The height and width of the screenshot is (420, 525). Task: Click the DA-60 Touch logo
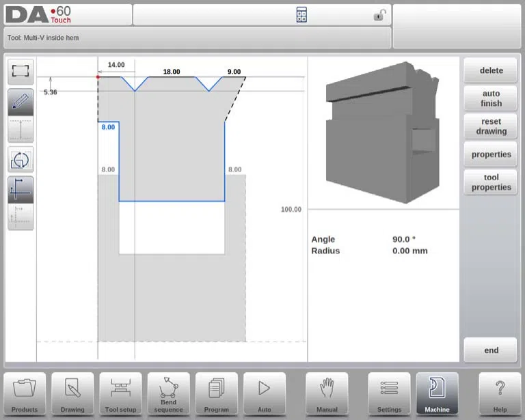pyautogui.click(x=38, y=15)
